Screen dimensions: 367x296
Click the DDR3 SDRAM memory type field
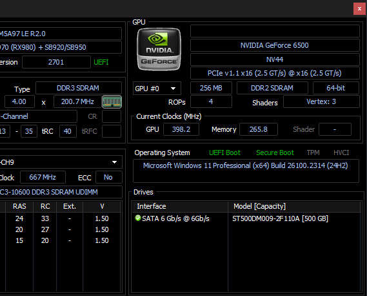click(x=79, y=88)
